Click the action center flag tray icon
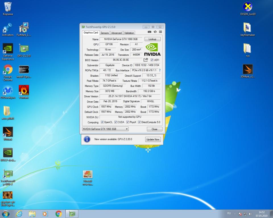 pos(240,214)
